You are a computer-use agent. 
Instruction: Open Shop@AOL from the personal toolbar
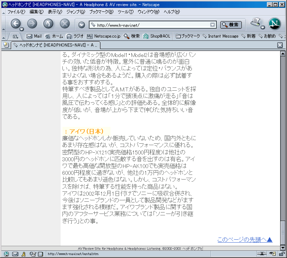click(x=157, y=36)
